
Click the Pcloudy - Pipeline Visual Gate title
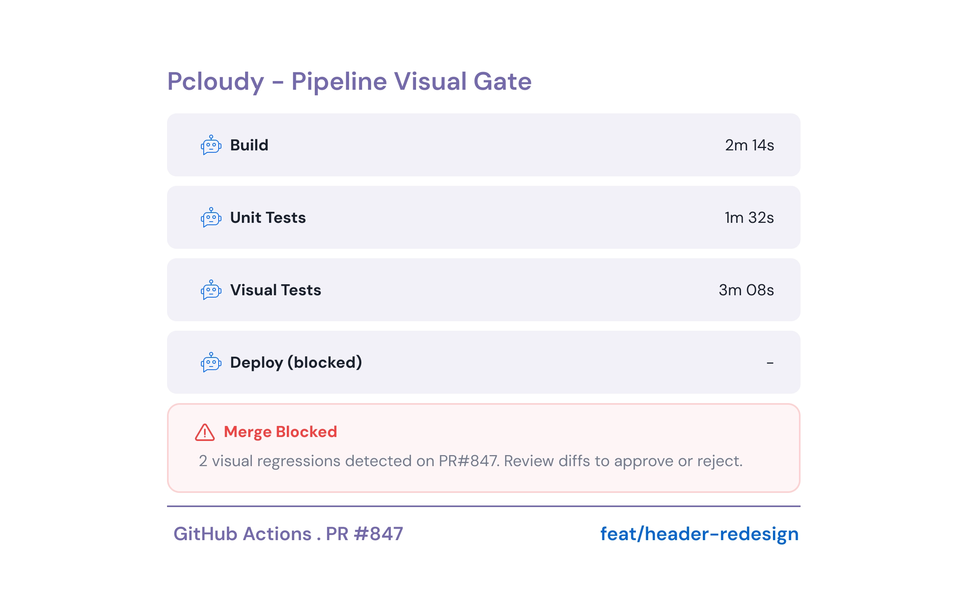coord(349,81)
